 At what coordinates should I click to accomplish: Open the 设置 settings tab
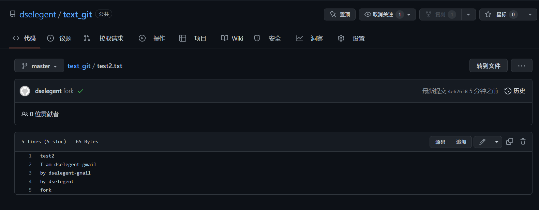coord(351,38)
